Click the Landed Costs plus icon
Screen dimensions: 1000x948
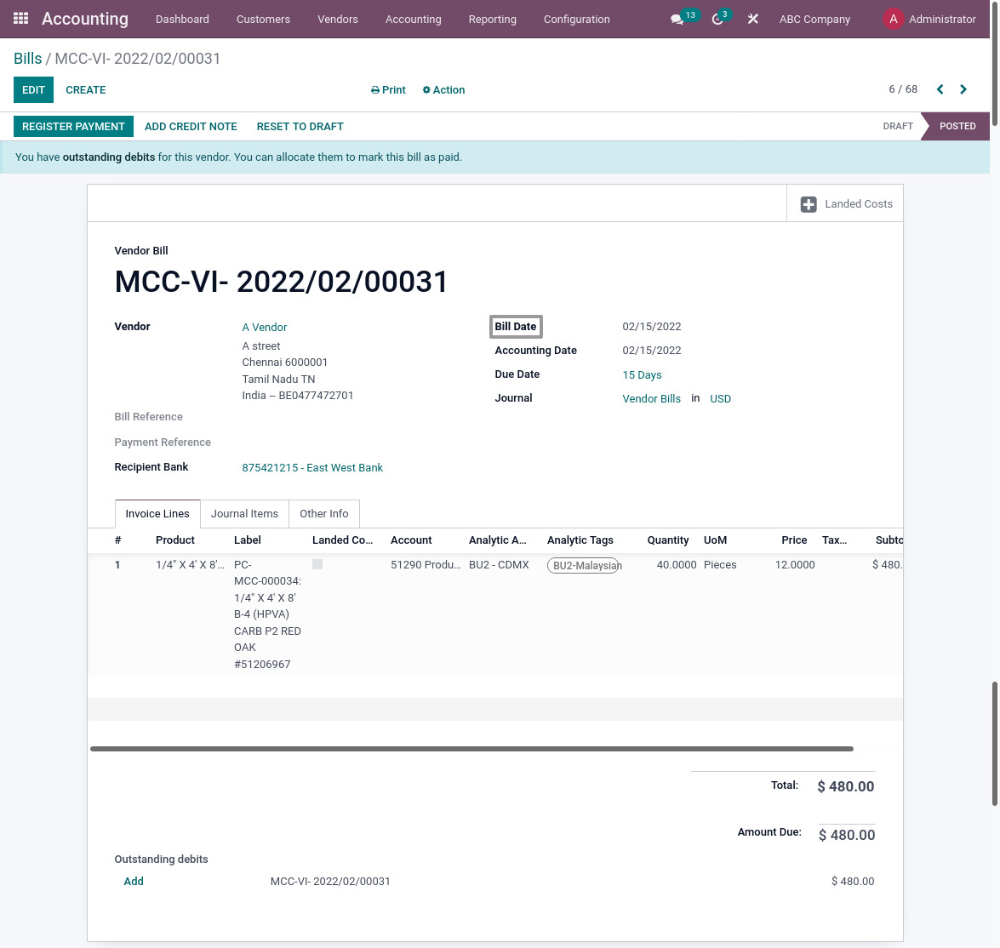tap(808, 203)
